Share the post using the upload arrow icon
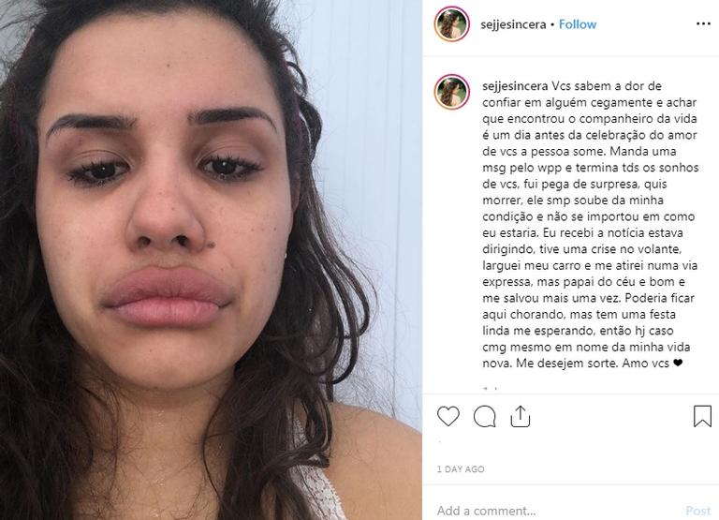The width and height of the screenshot is (719, 520). (521, 416)
